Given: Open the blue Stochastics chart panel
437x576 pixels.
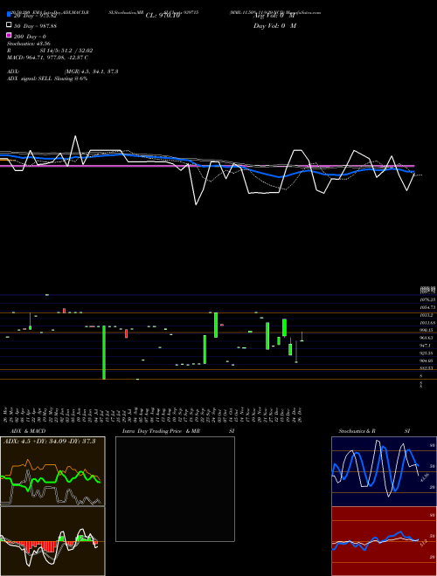Looking at the screenshot, I should [x=384, y=471].
